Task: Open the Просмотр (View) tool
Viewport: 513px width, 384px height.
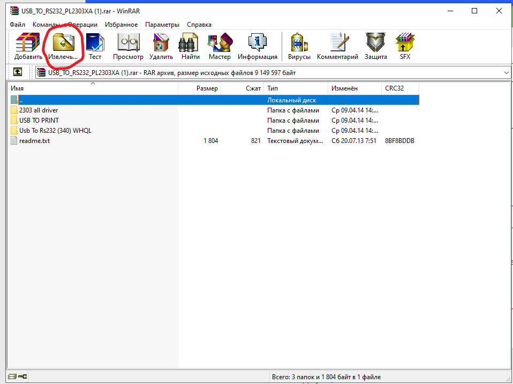Action: [129, 42]
